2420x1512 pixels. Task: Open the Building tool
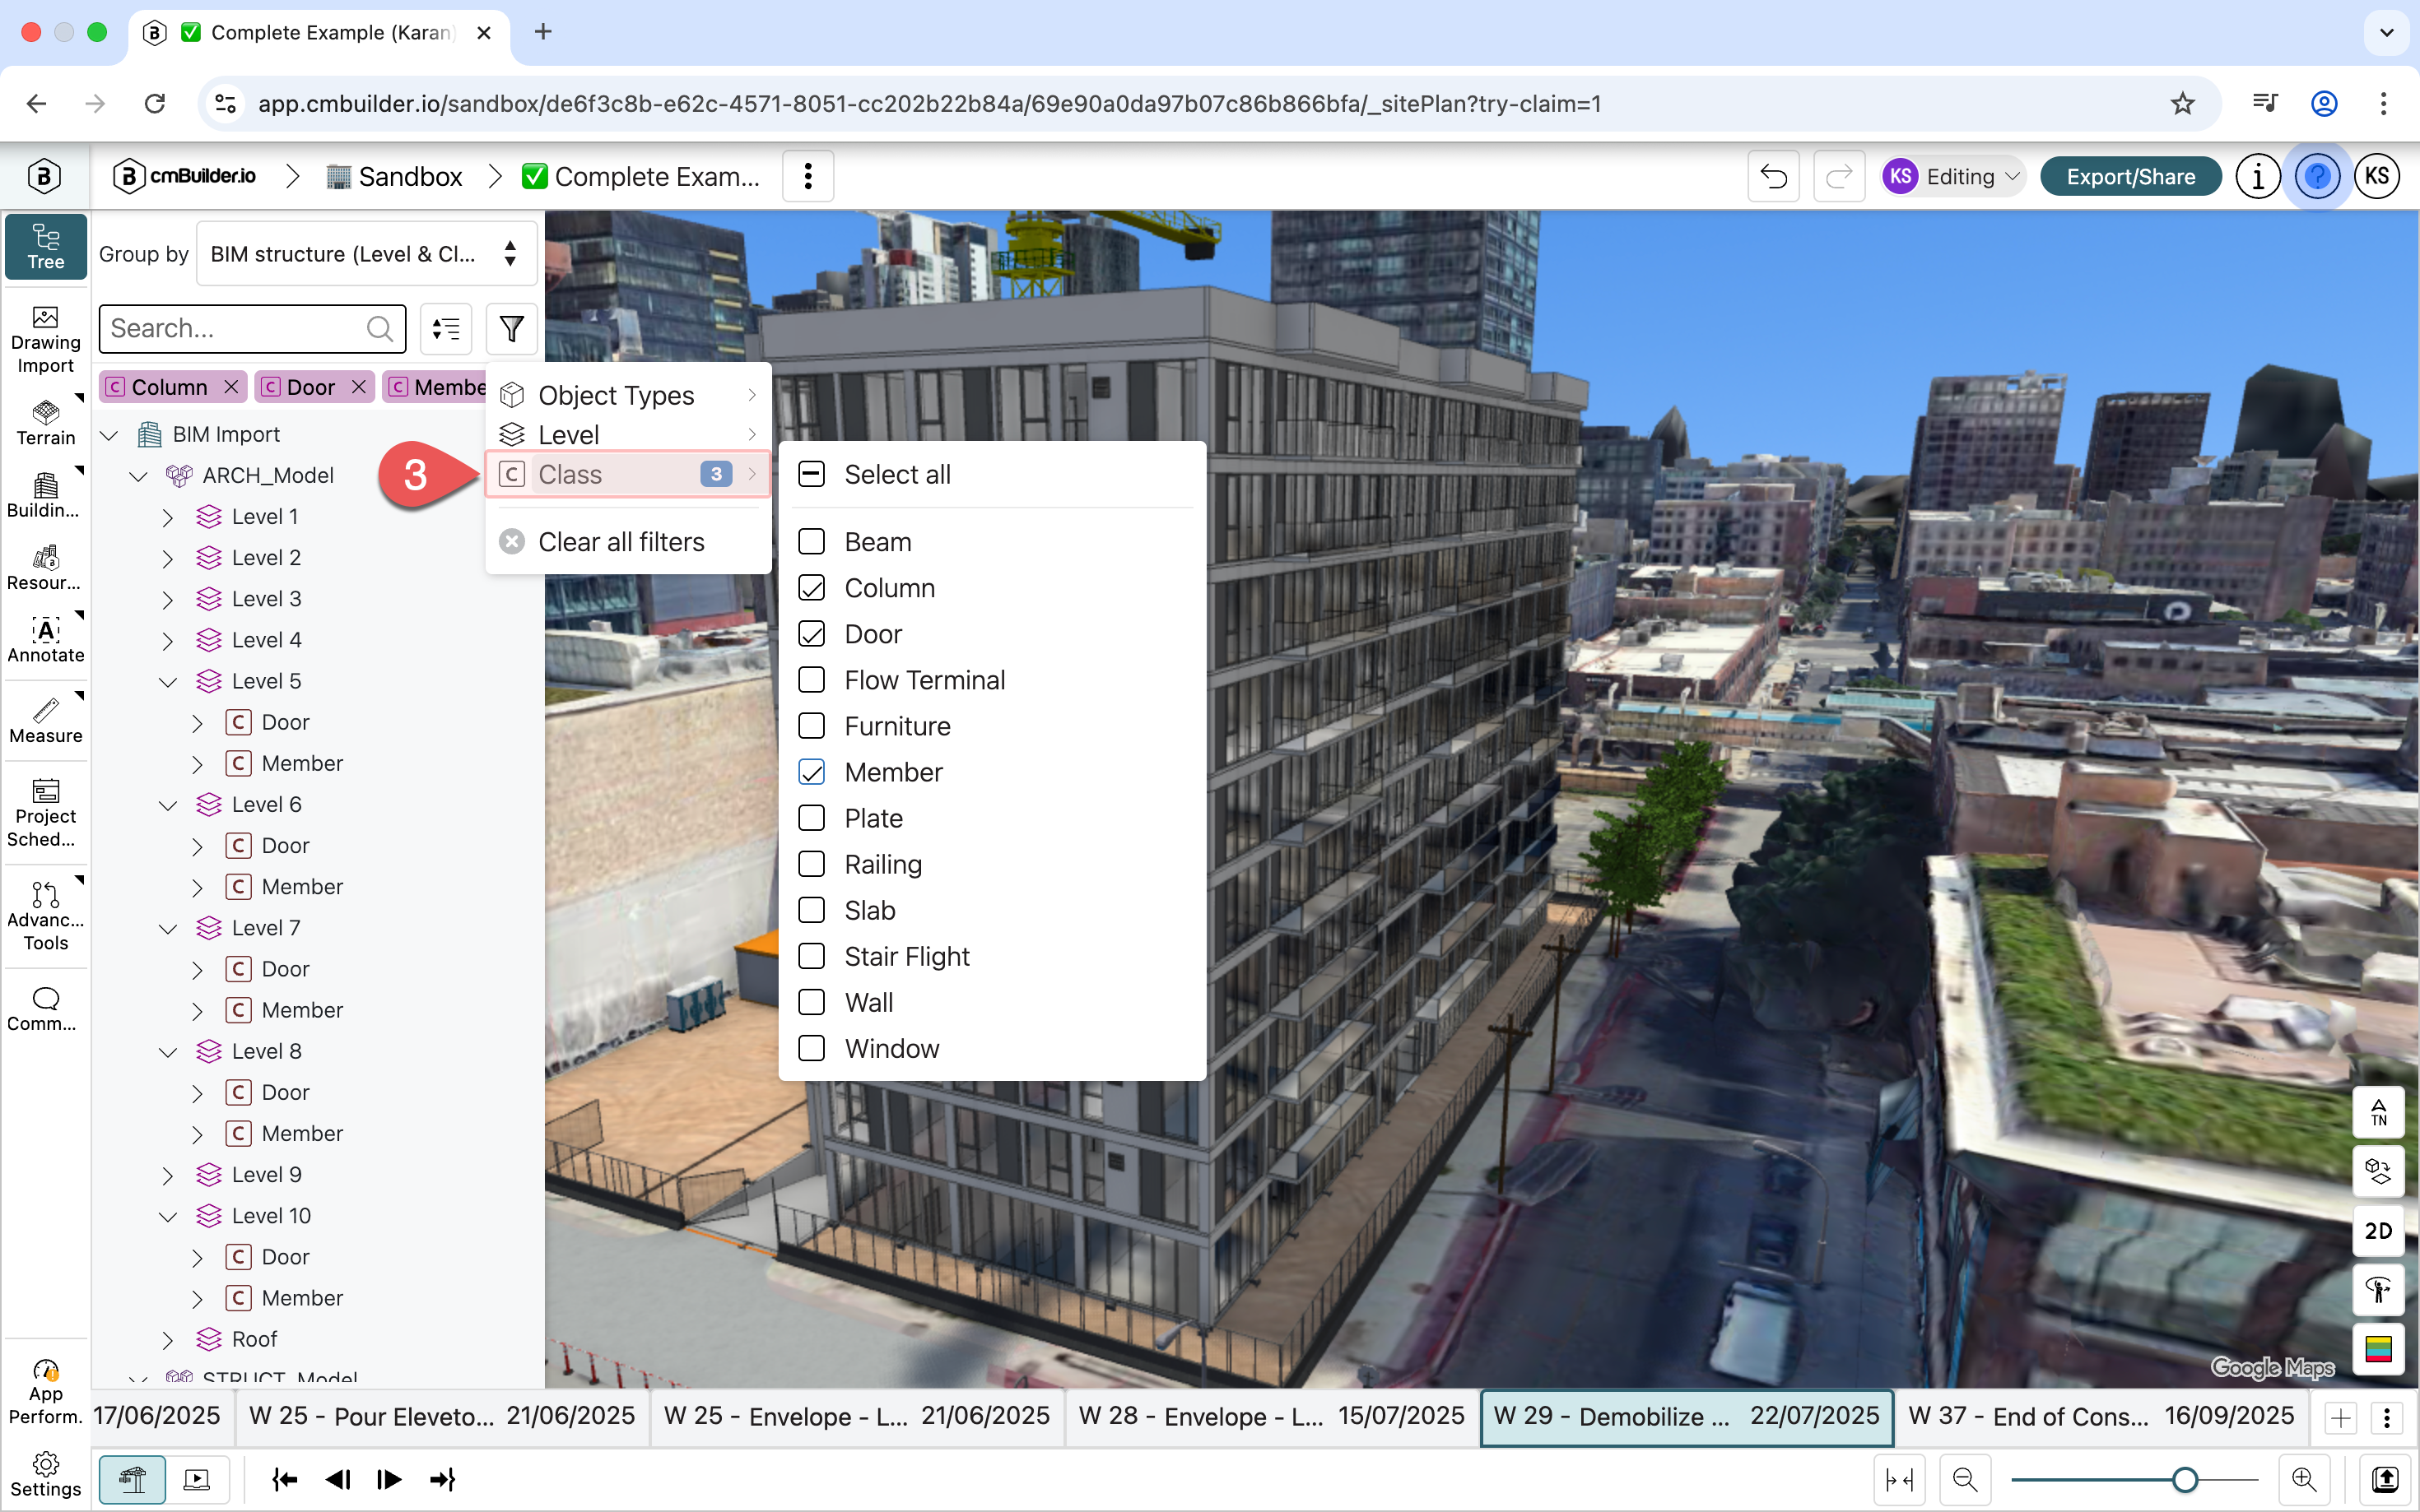coord(46,496)
